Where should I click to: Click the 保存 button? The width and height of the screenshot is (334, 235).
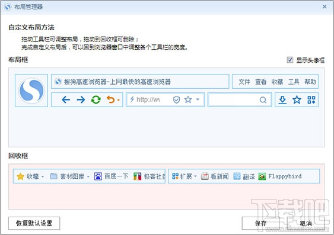[260, 223]
